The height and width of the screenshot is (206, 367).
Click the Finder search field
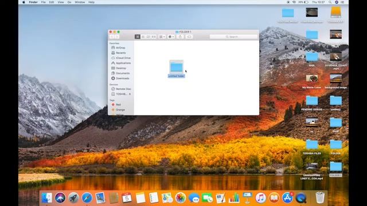pyautogui.click(x=233, y=37)
